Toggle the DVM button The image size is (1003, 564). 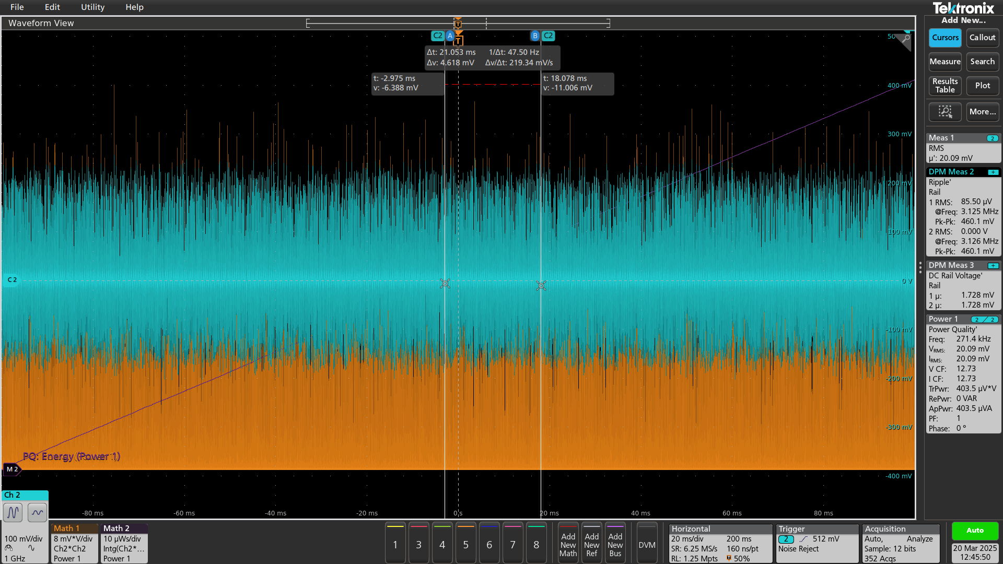pyautogui.click(x=646, y=545)
